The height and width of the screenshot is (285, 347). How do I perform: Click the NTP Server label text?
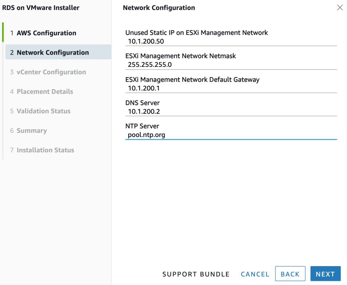(x=142, y=126)
